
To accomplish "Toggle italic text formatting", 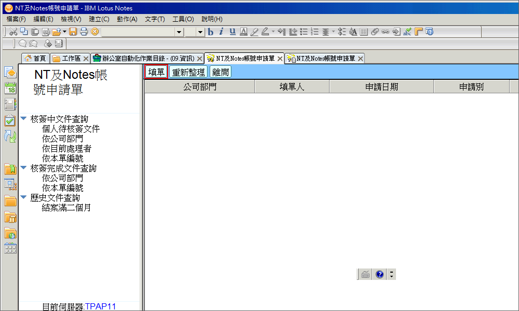I will (x=222, y=32).
